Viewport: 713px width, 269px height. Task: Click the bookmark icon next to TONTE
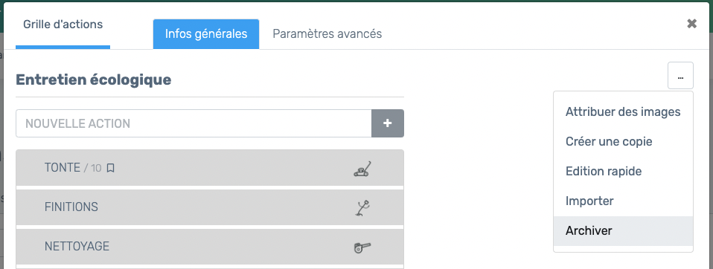pyautogui.click(x=110, y=168)
